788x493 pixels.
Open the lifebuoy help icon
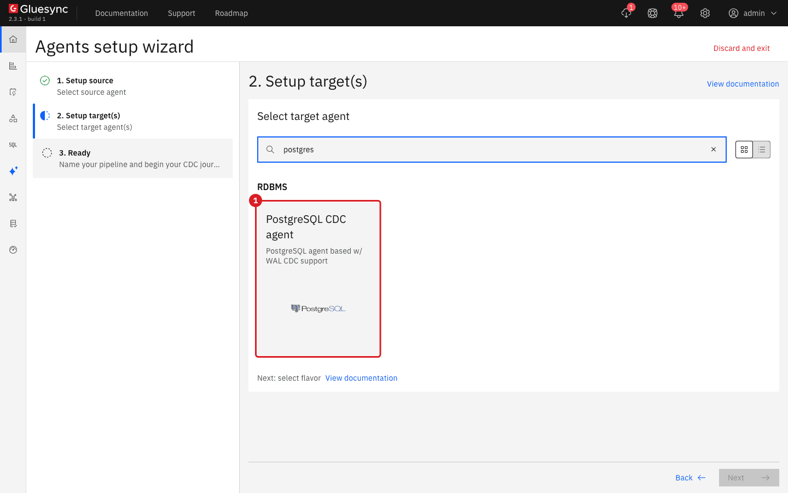[x=652, y=13]
